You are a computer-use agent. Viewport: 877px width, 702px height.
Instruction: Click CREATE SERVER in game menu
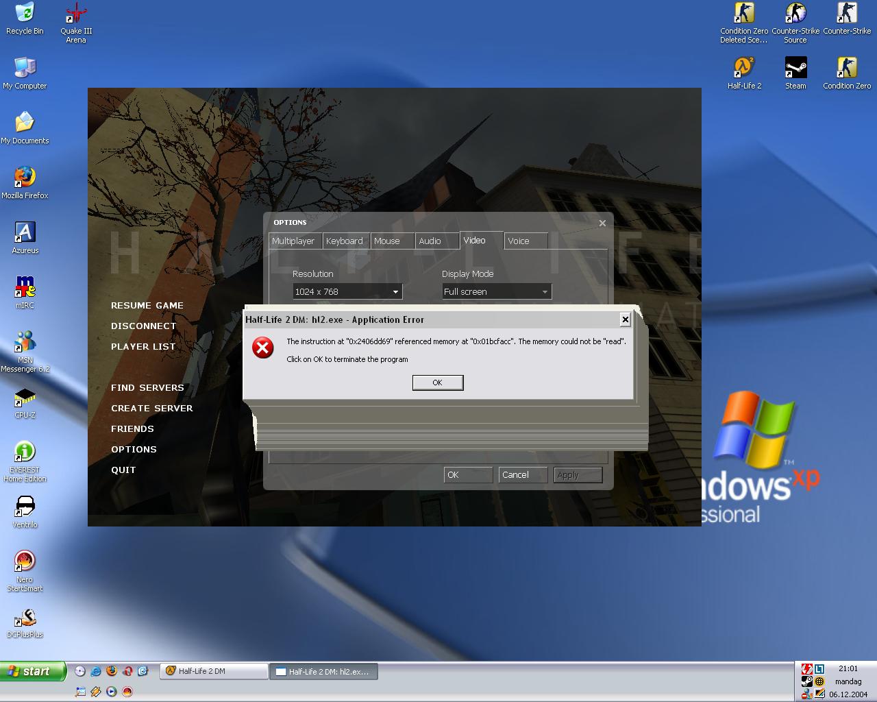[x=152, y=409]
